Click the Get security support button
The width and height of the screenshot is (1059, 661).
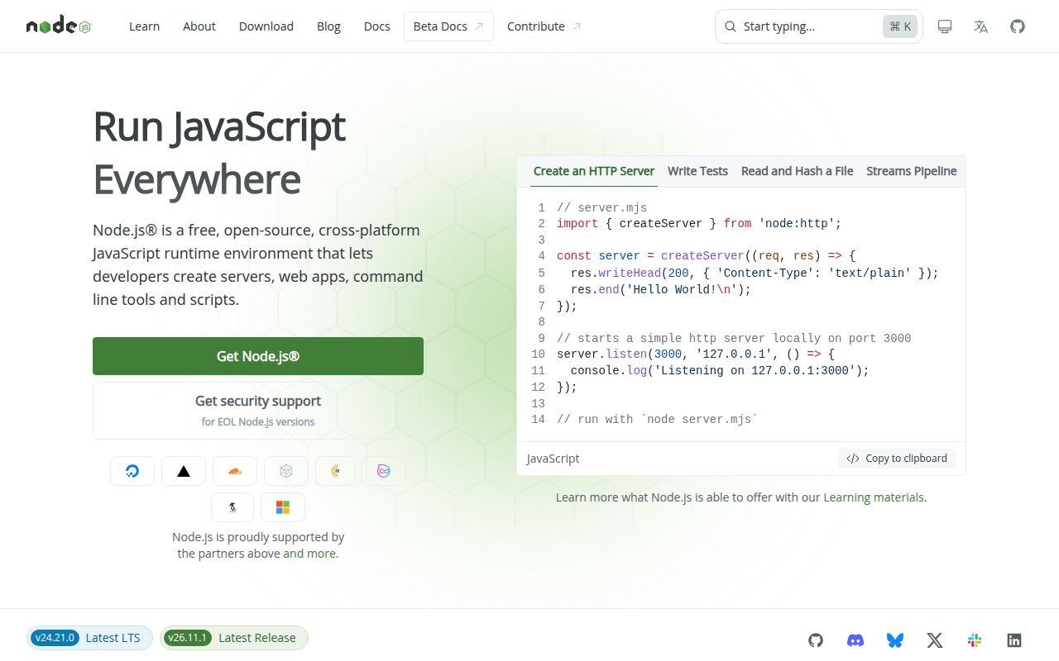[x=258, y=411]
